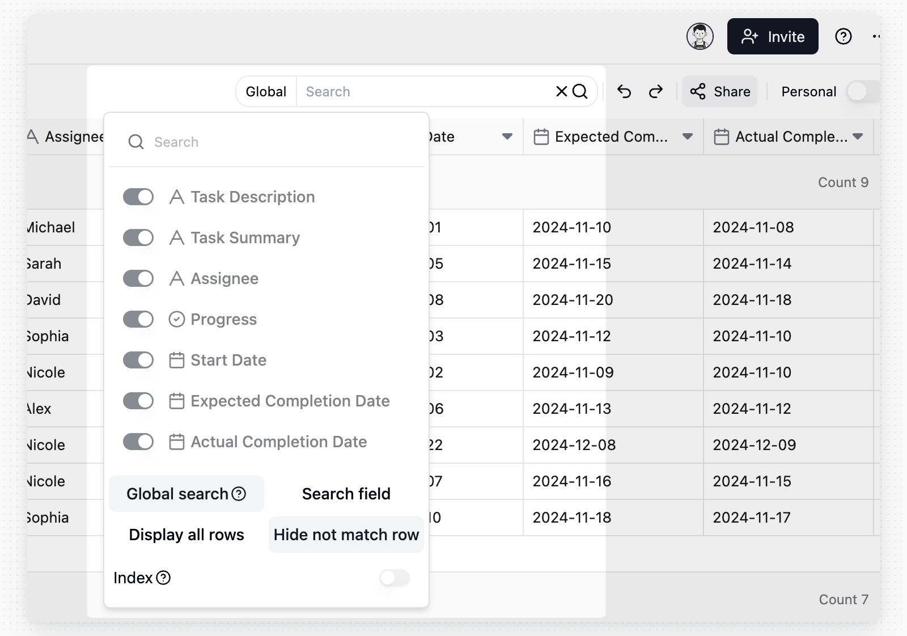
Task: Open the more options ellipsis menu
Action: tap(876, 37)
